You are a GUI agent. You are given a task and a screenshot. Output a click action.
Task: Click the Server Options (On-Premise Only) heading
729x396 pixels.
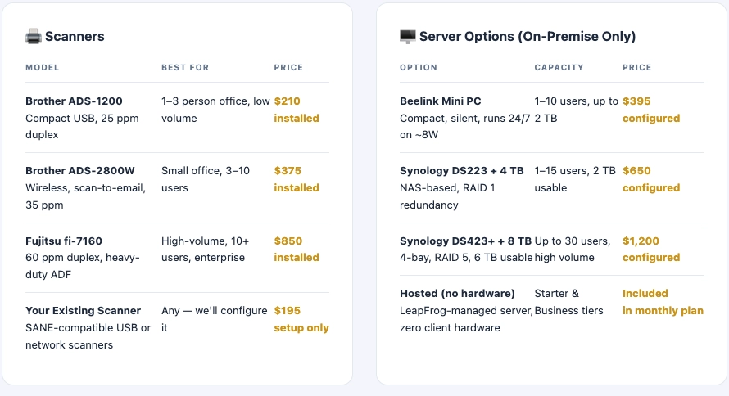[528, 36]
